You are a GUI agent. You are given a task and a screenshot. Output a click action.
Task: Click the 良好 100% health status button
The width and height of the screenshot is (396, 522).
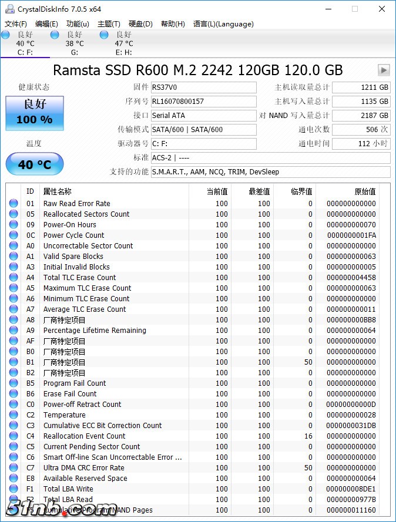point(35,112)
